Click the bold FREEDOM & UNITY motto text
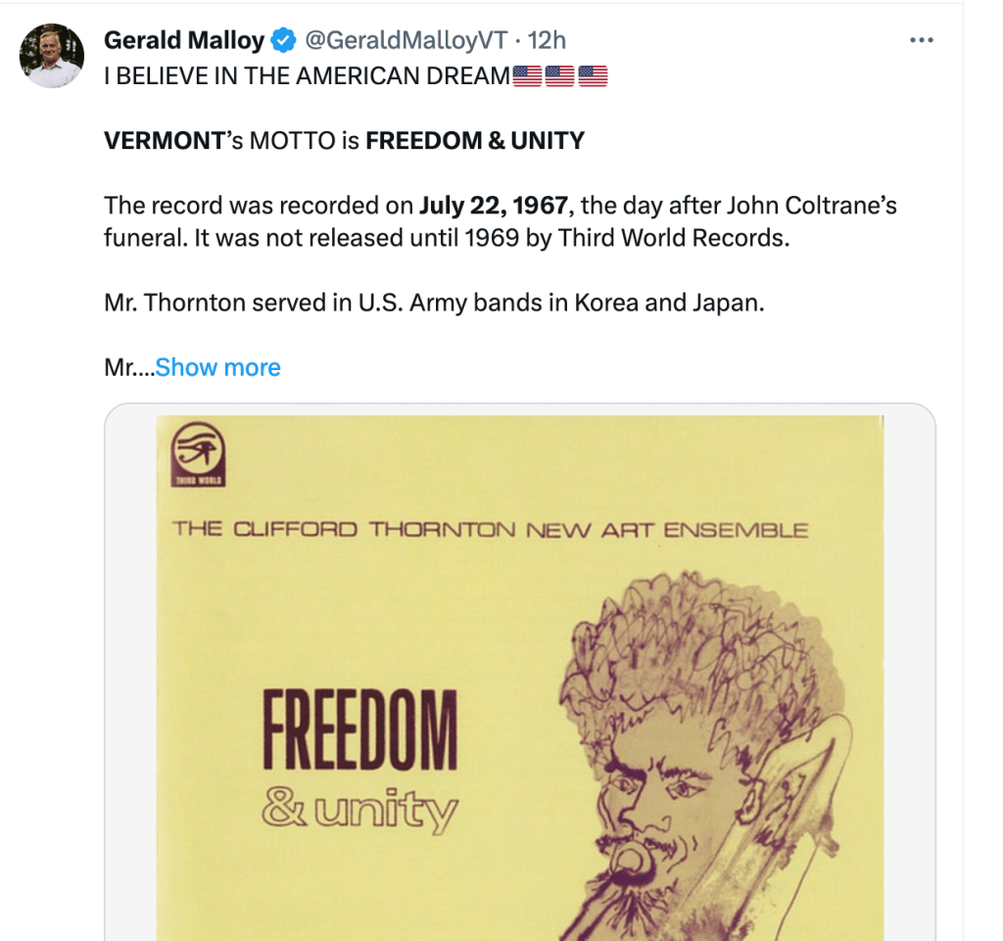Viewport: 1003px width, 941px height. [475, 140]
